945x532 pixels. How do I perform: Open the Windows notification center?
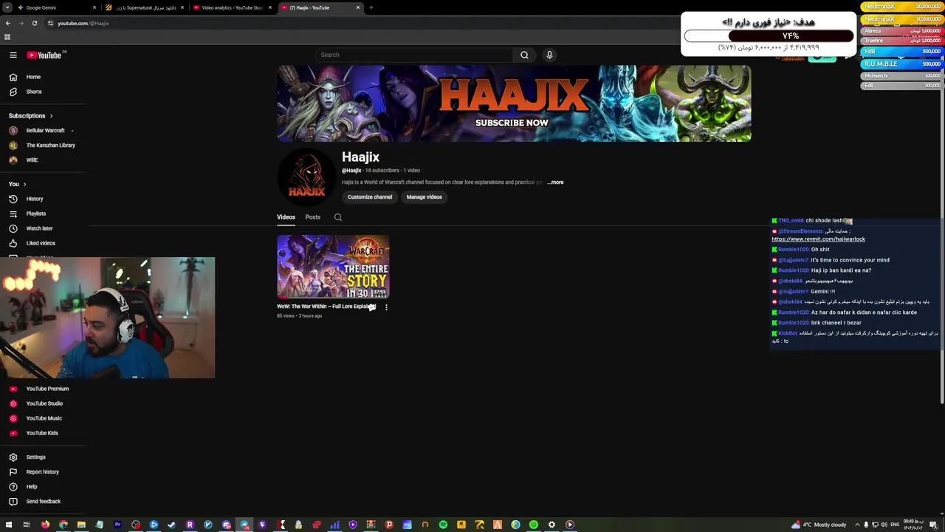(x=934, y=525)
